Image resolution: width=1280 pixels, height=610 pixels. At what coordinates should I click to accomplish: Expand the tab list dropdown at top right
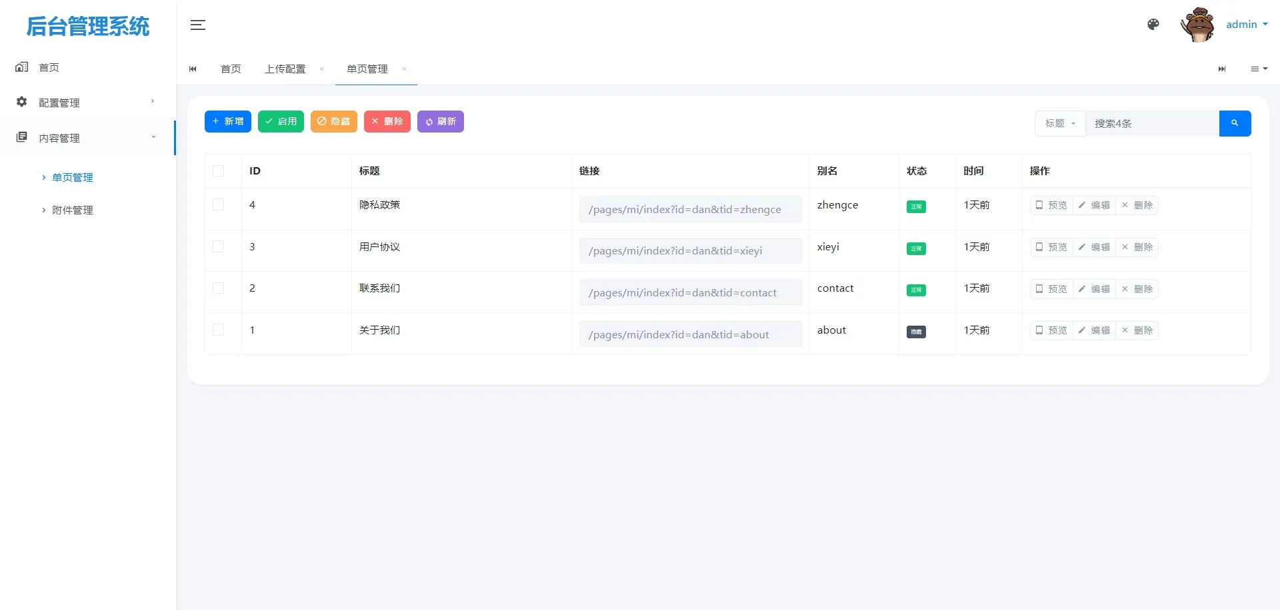click(x=1259, y=69)
